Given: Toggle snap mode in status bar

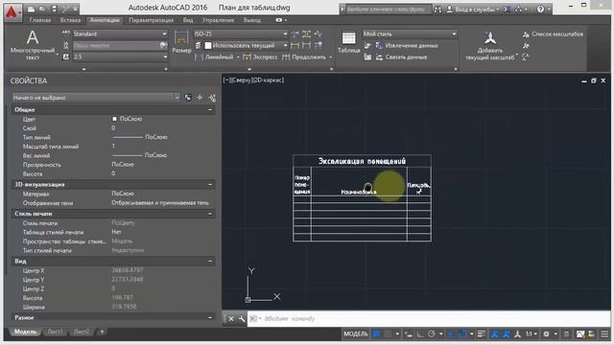Looking at the screenshot, I should (x=388, y=333).
